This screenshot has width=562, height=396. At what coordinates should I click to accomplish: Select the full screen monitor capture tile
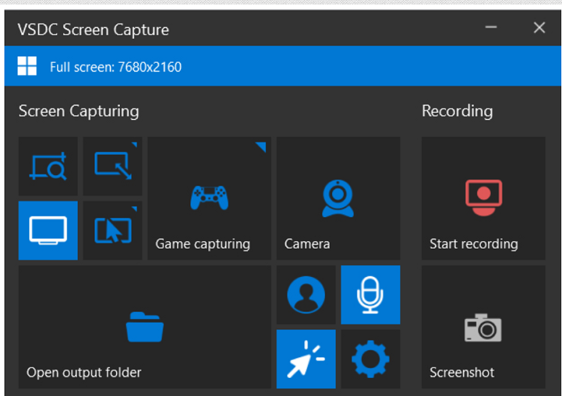[x=48, y=231]
